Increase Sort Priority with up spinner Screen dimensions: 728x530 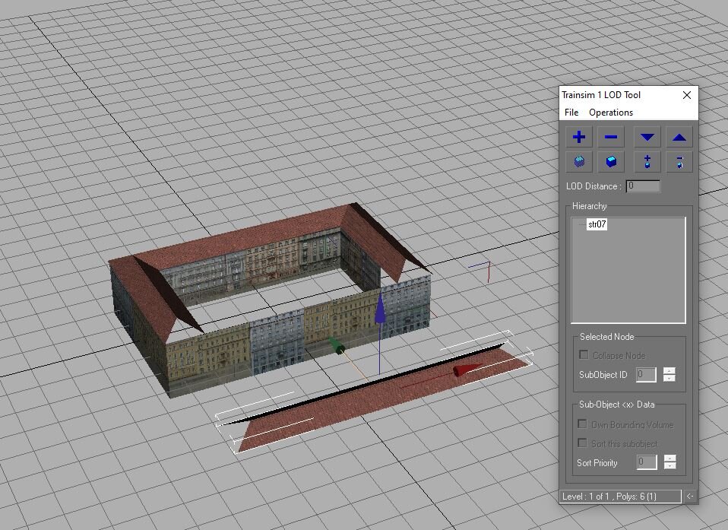click(670, 458)
